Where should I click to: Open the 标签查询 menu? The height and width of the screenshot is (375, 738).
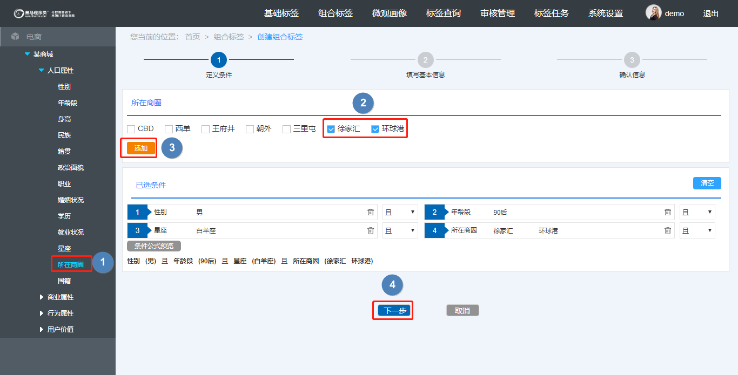(x=444, y=13)
